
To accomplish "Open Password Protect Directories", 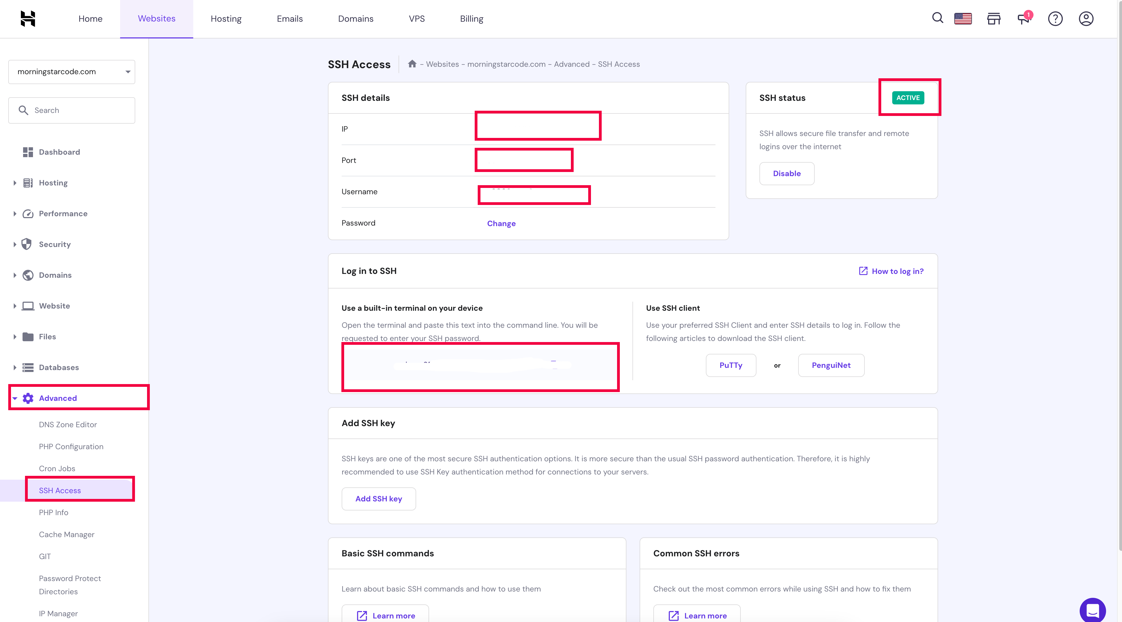I will 70,585.
